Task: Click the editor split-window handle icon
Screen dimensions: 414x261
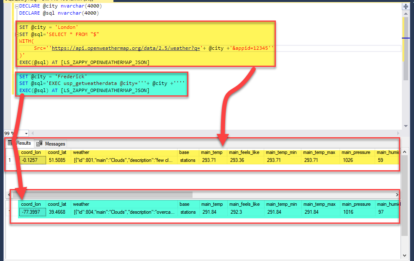Action: [406, 6]
